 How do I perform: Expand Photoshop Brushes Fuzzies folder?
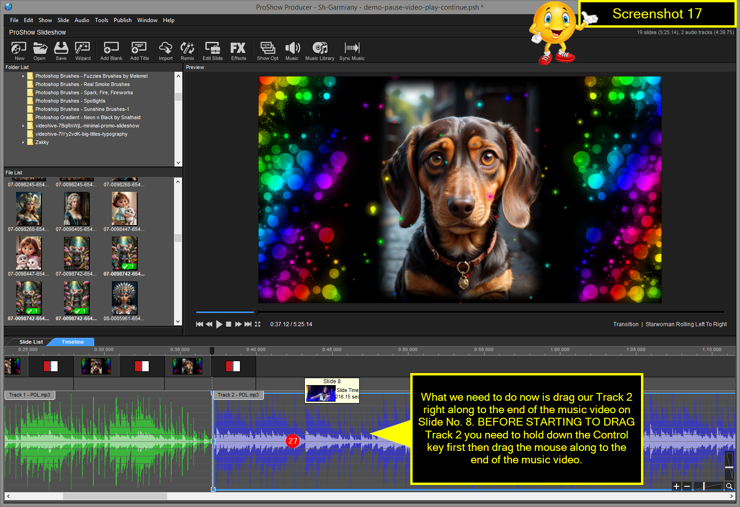click(x=23, y=76)
